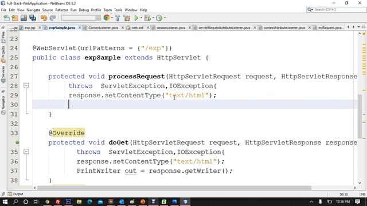
Task: Click the Open Project toolbar icon
Action: tap(24, 18)
